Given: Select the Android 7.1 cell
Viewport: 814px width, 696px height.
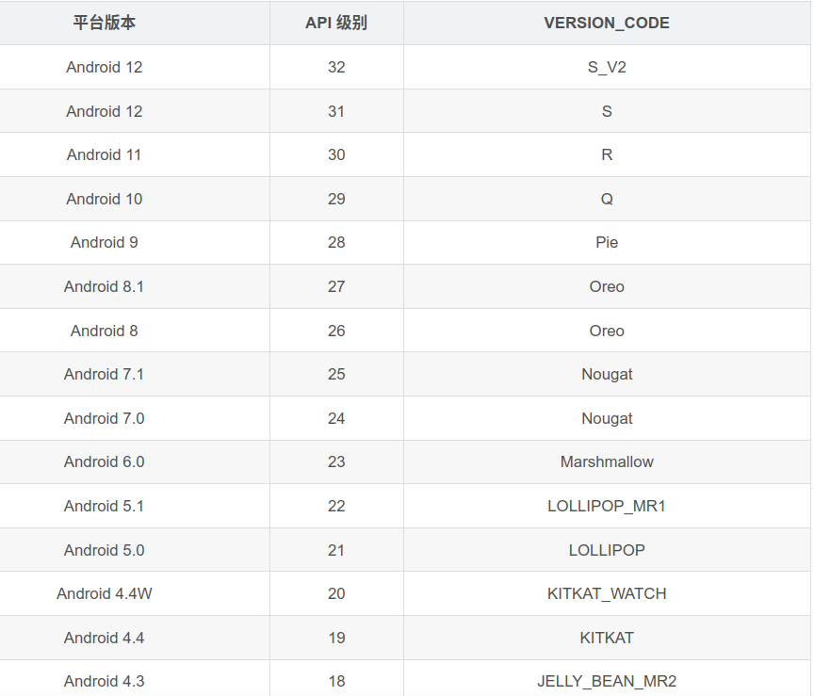Looking at the screenshot, I should [105, 374].
